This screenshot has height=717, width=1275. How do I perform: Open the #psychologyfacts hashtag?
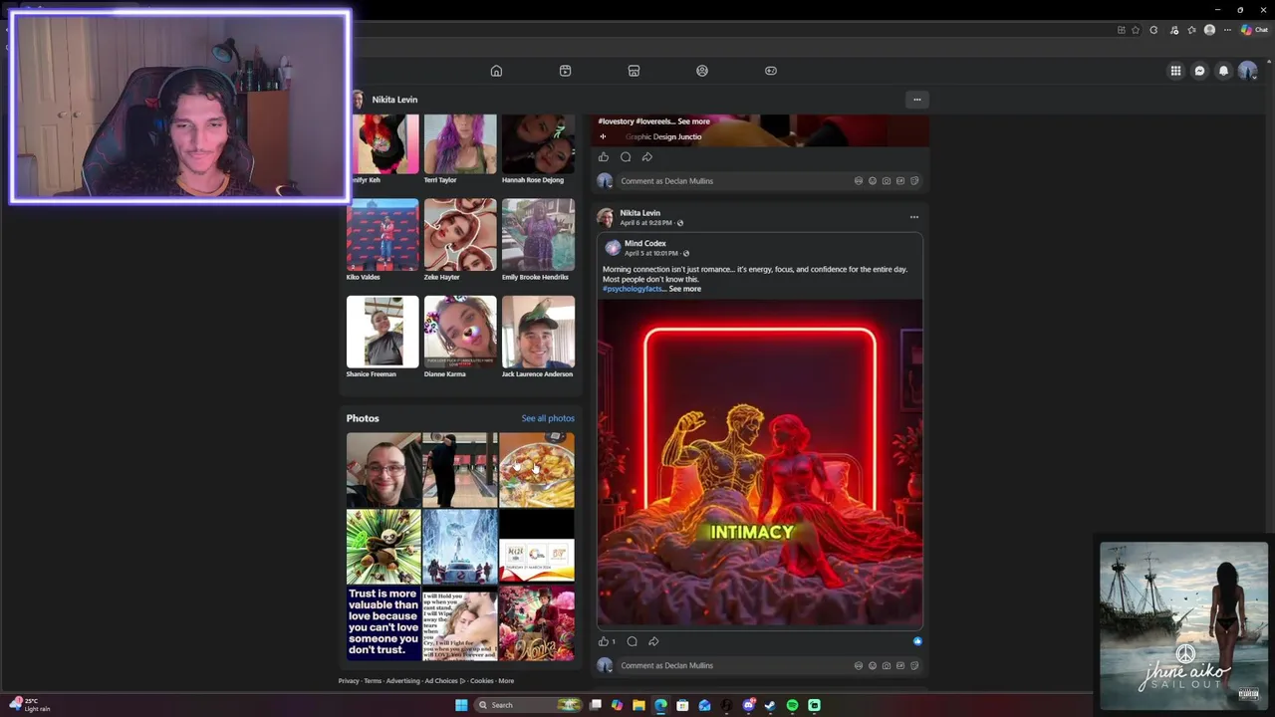(632, 289)
